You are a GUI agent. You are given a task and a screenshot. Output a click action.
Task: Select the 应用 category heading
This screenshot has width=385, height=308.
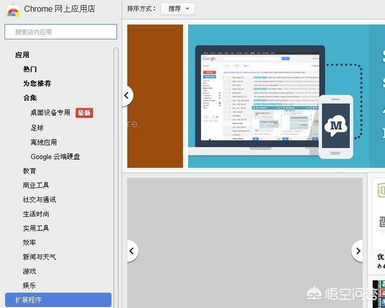tap(22, 55)
